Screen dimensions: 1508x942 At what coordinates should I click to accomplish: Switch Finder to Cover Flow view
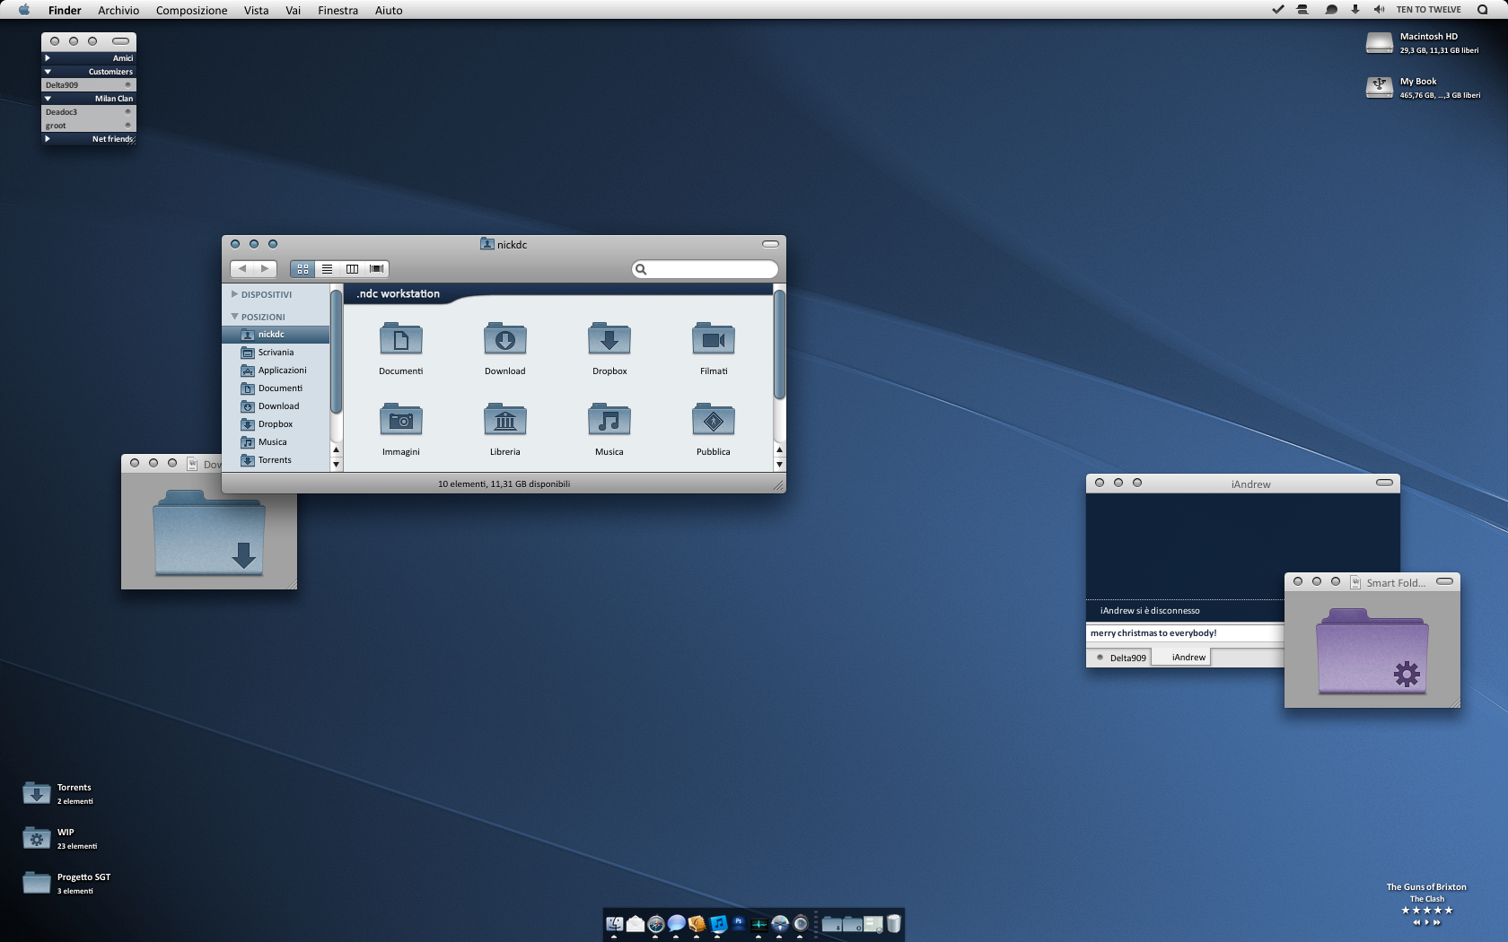click(x=377, y=268)
